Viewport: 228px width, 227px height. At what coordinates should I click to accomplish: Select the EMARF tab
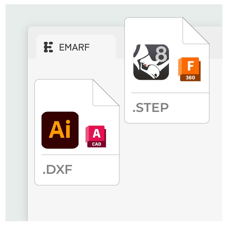click(76, 47)
